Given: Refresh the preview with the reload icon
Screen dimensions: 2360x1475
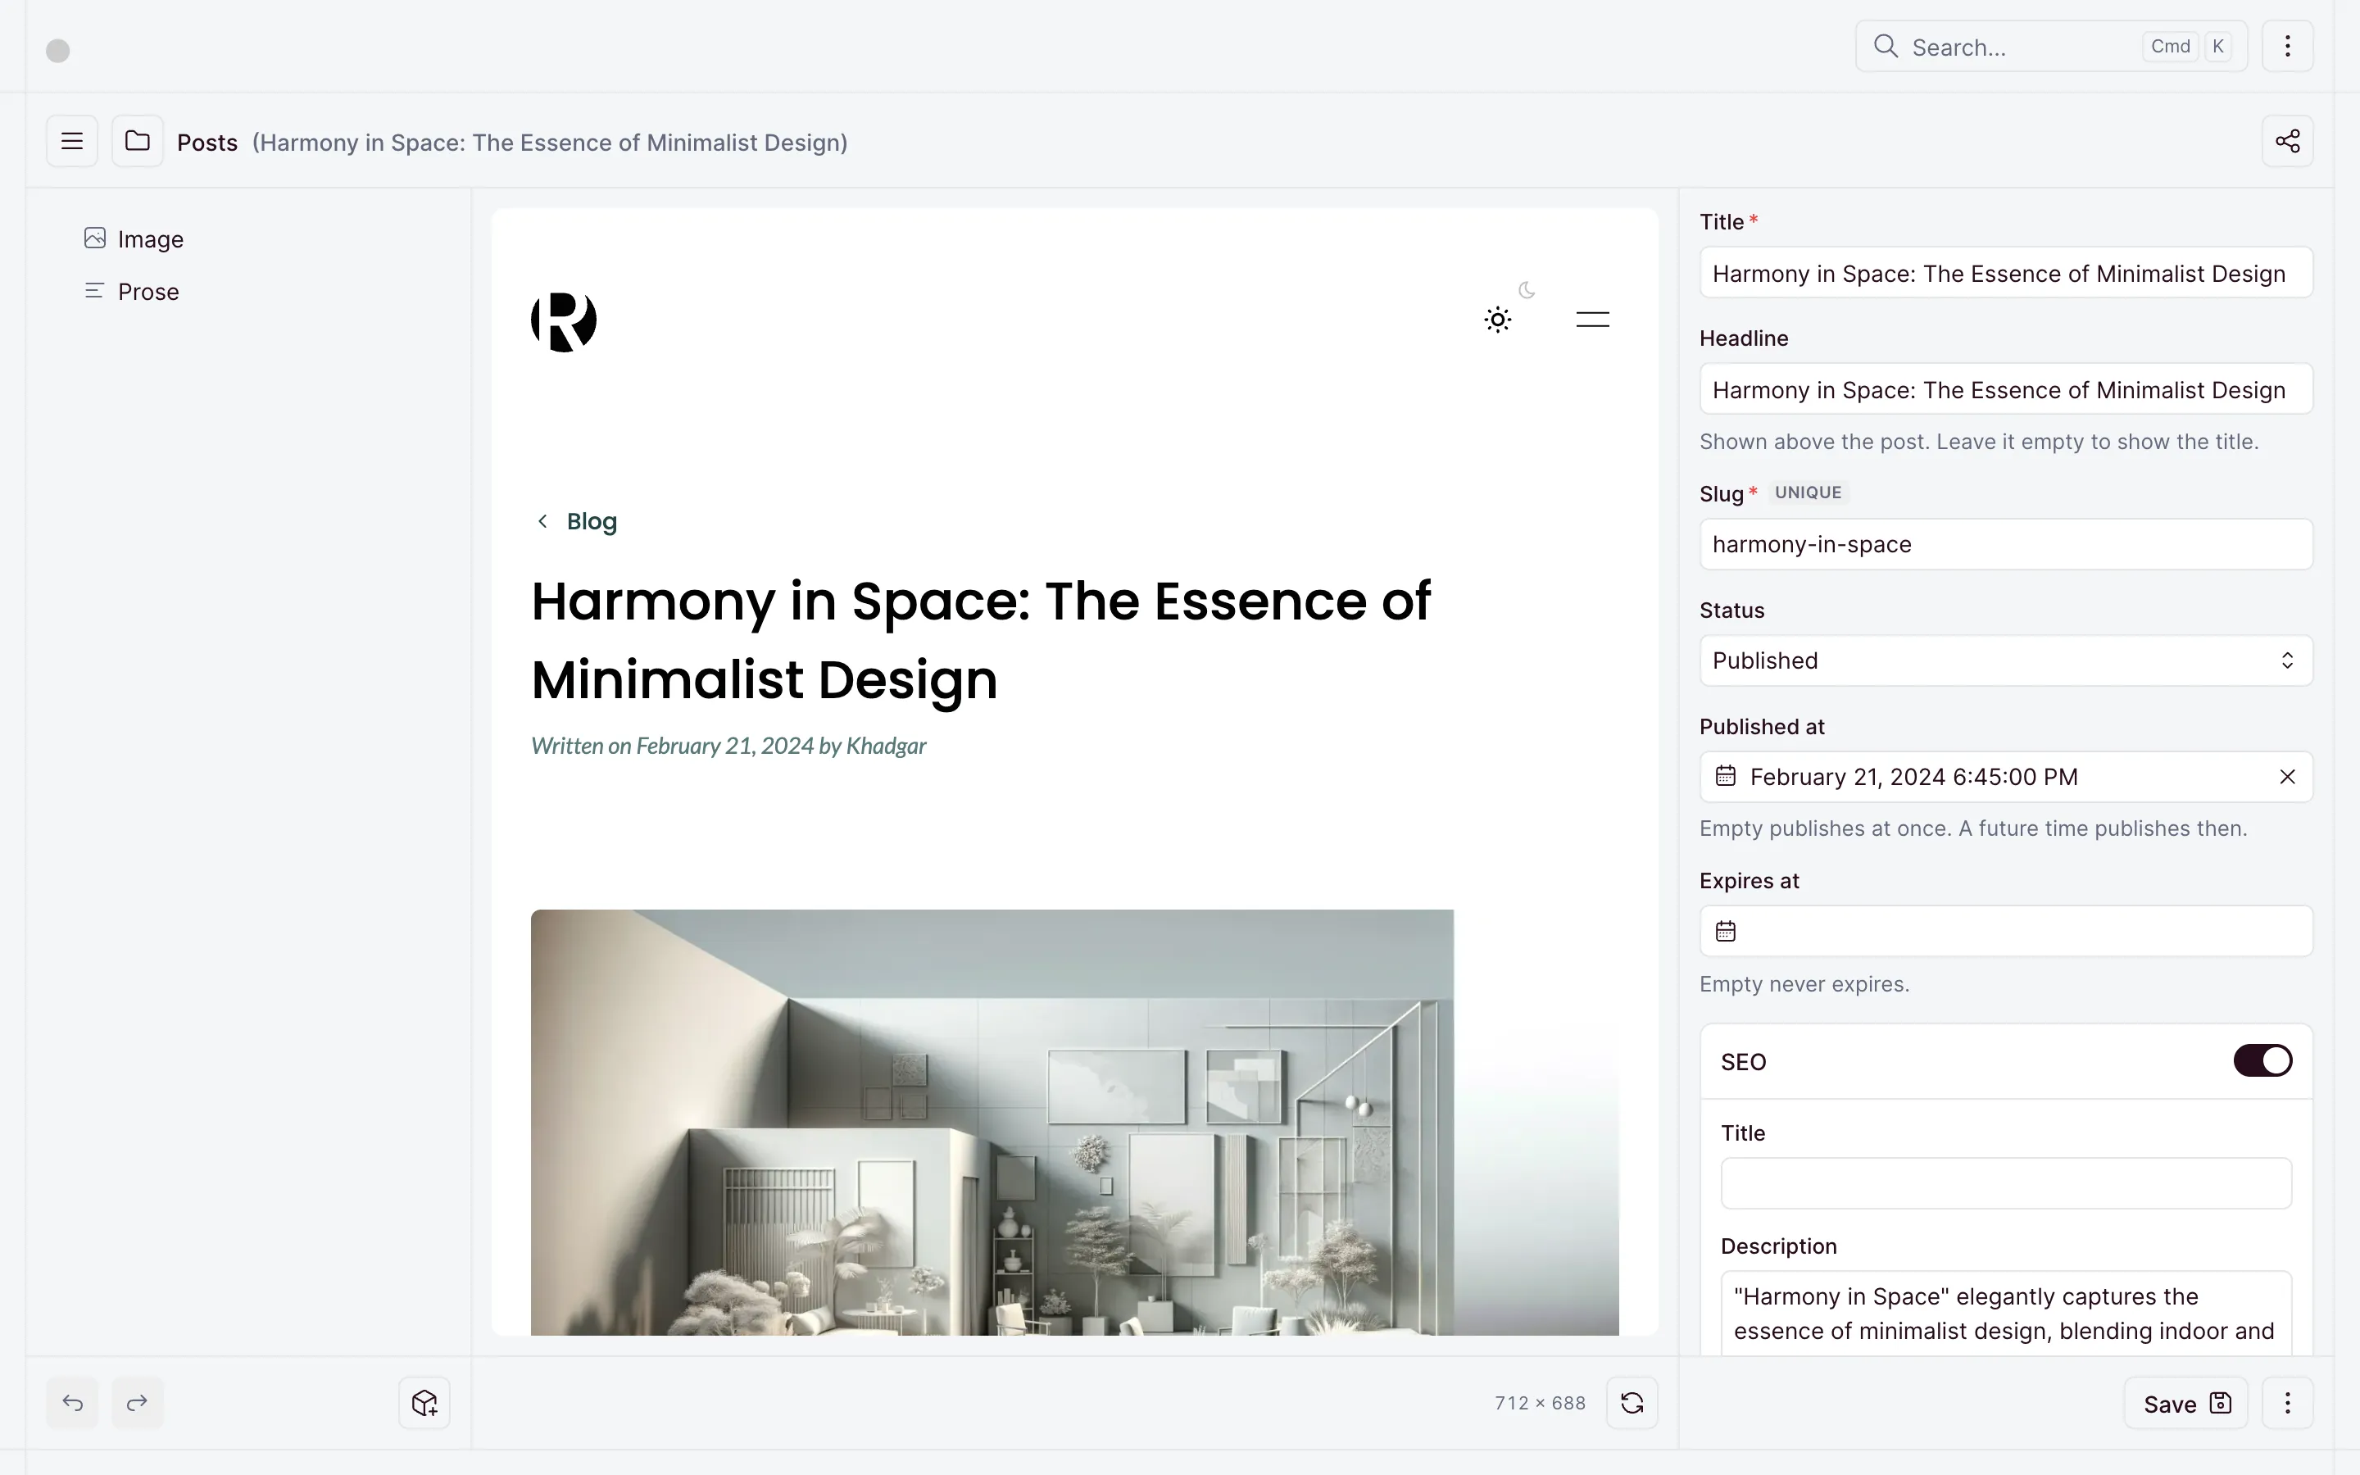Looking at the screenshot, I should point(1632,1403).
